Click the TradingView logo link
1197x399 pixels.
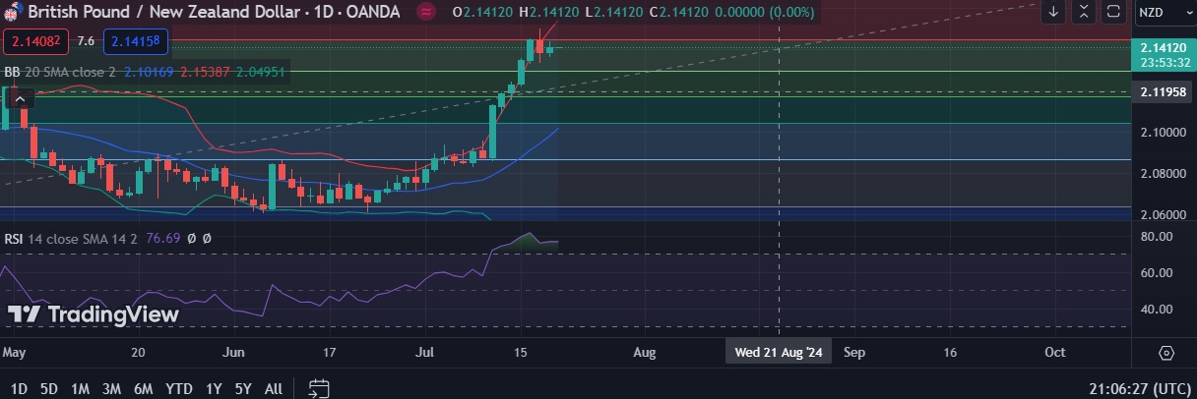pos(94,314)
